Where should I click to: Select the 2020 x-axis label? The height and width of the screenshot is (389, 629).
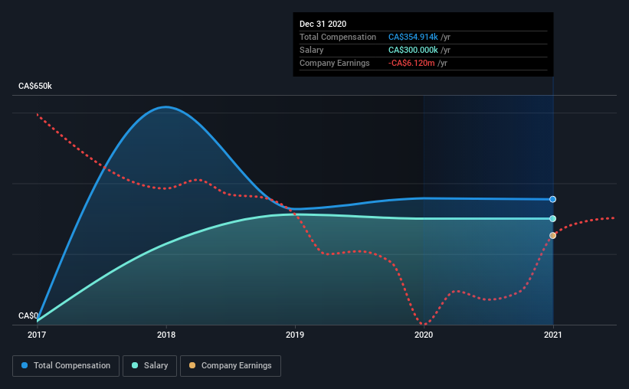click(x=424, y=335)
